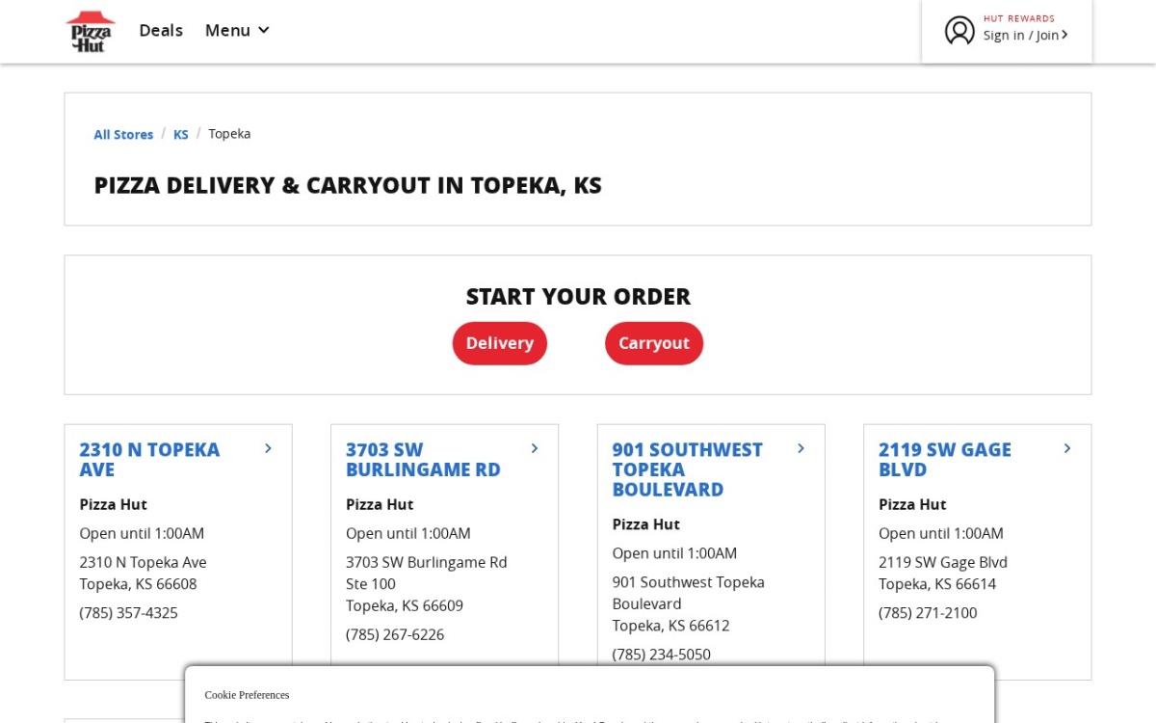Click address Topeka, KS 66614
The image size is (1156, 723).
point(937,584)
